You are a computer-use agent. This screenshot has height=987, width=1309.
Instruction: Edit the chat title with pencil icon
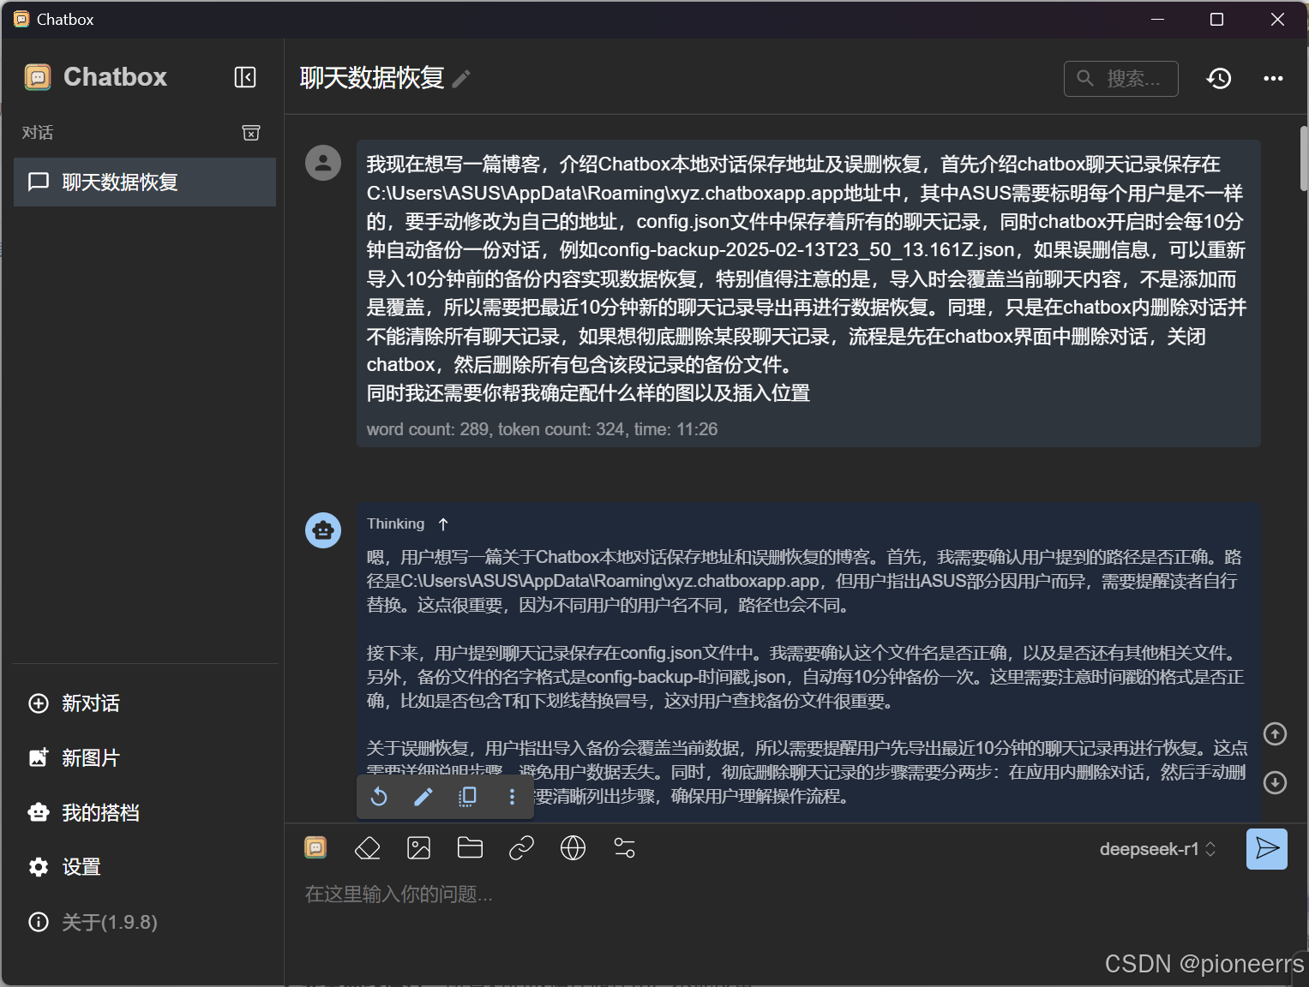461,79
